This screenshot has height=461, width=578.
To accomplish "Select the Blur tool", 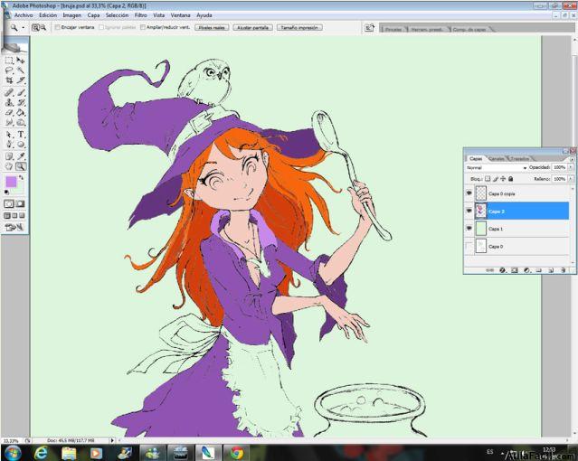I will click(9, 122).
